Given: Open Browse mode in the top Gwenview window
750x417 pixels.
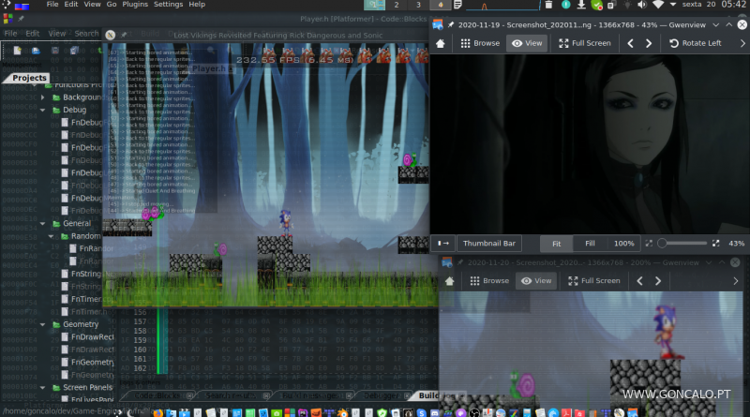Looking at the screenshot, I should (x=480, y=43).
